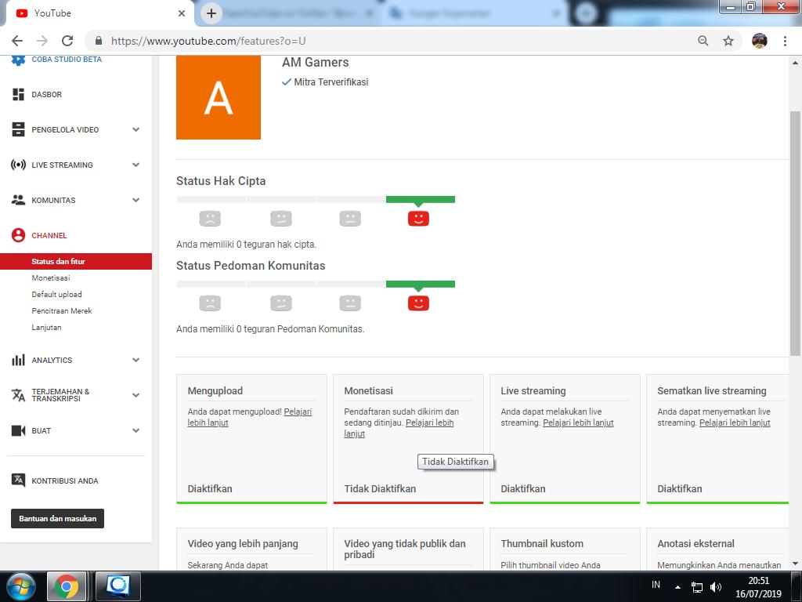
Task: Expand the Terjemahan & Transkripsi chevron
Action: point(135,395)
